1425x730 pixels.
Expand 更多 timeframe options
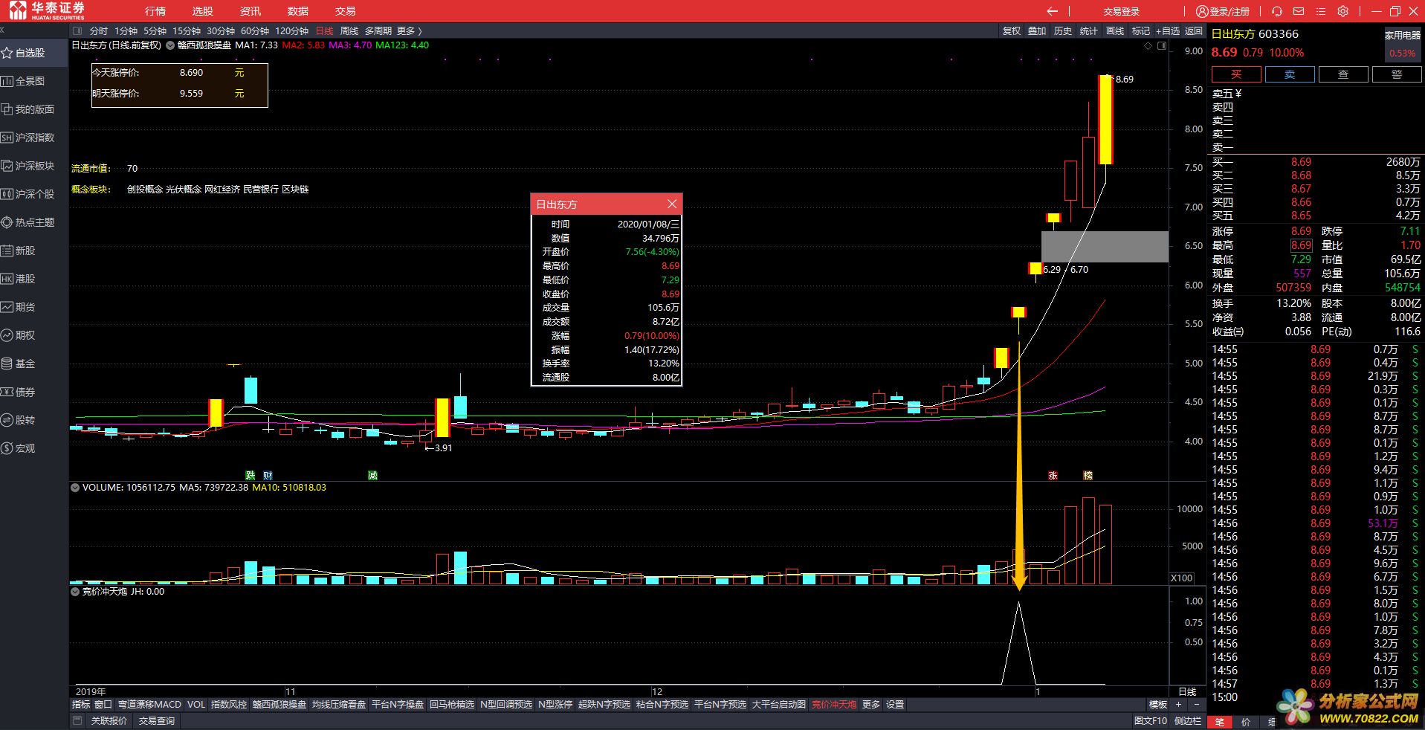pos(409,30)
